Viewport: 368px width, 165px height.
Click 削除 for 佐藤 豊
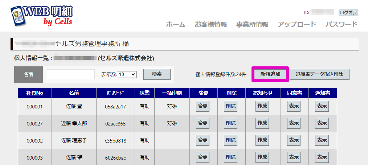tap(231, 106)
